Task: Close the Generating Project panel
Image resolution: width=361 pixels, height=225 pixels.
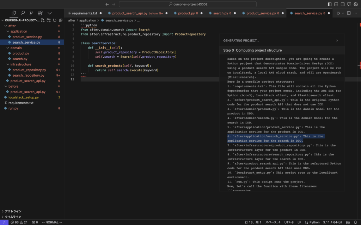Action: [337, 41]
